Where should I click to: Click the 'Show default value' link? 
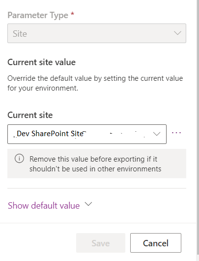click(x=44, y=205)
